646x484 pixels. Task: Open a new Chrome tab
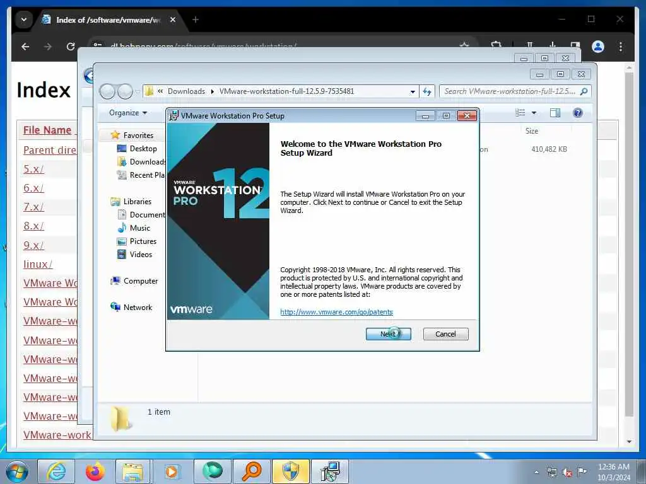(x=196, y=20)
